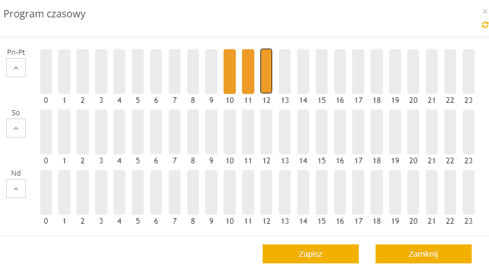Collapse the Nd row chevron

[16, 188]
